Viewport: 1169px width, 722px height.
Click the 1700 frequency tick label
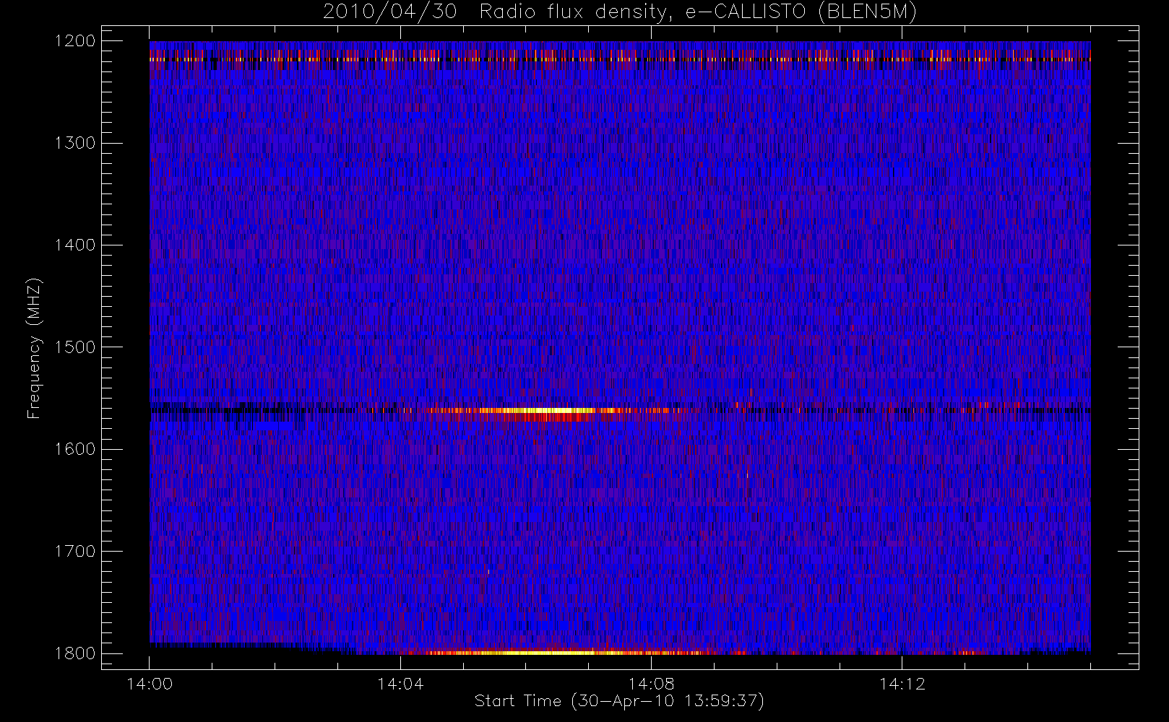[x=75, y=552]
